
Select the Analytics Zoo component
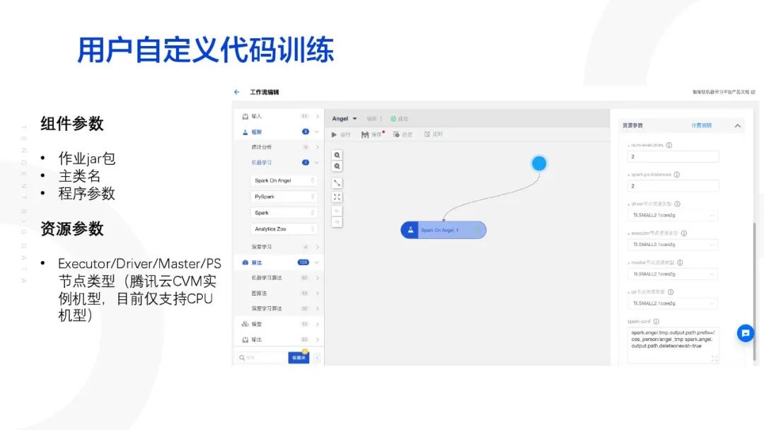(284, 229)
